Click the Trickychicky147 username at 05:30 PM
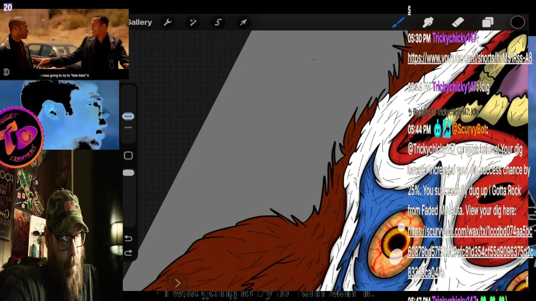 tap(455, 38)
